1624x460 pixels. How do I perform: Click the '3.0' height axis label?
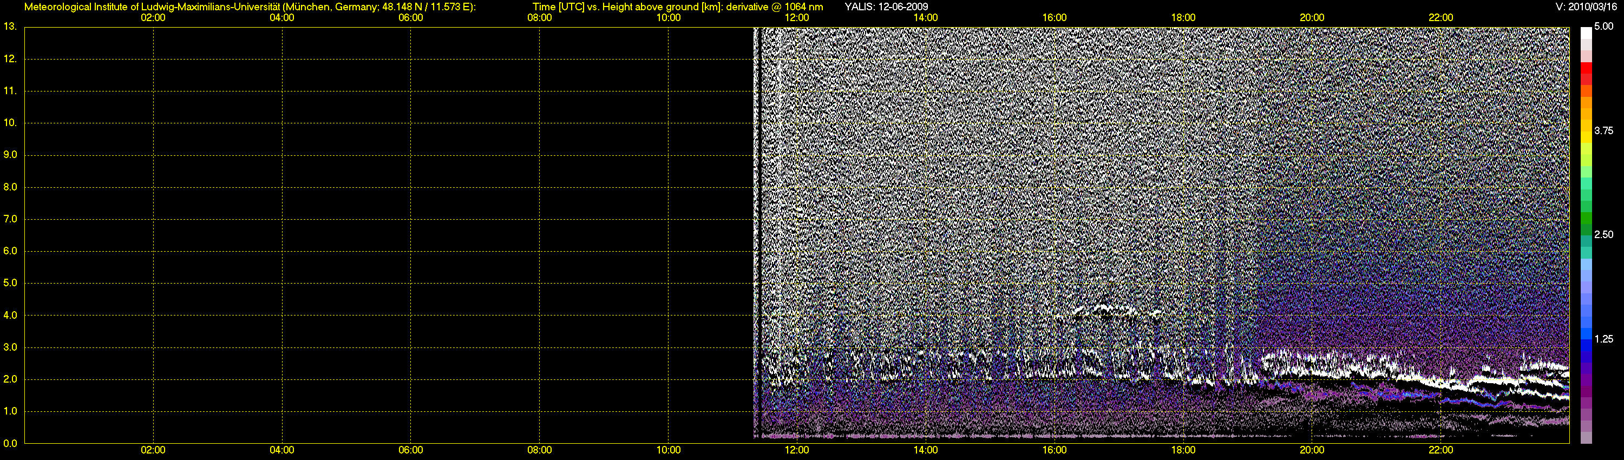tap(10, 347)
